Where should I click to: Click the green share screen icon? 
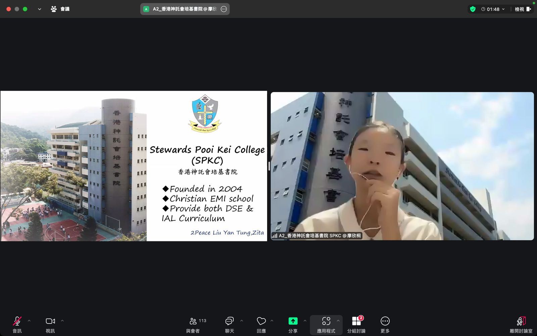(x=293, y=321)
